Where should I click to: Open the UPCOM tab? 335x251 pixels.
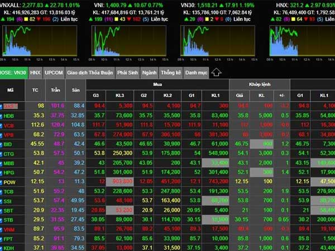point(53,73)
